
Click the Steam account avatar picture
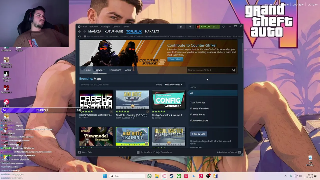[x=198, y=26]
